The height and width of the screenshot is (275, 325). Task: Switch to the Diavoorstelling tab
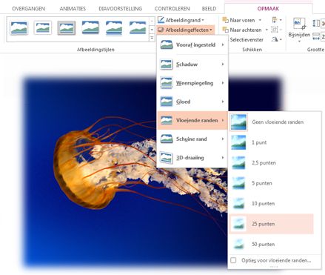tap(120, 9)
